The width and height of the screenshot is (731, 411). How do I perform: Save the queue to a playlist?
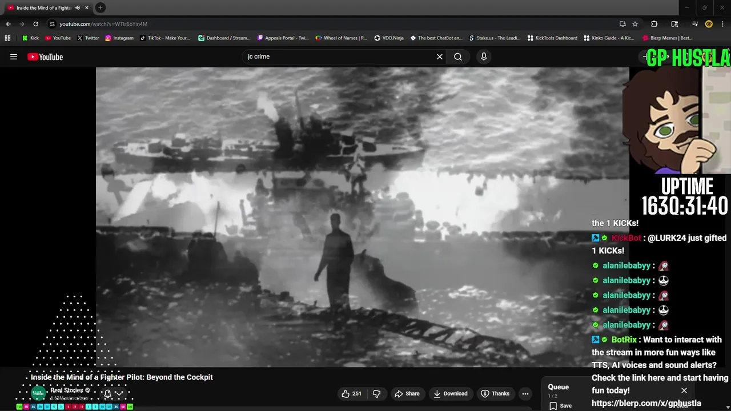(561, 405)
